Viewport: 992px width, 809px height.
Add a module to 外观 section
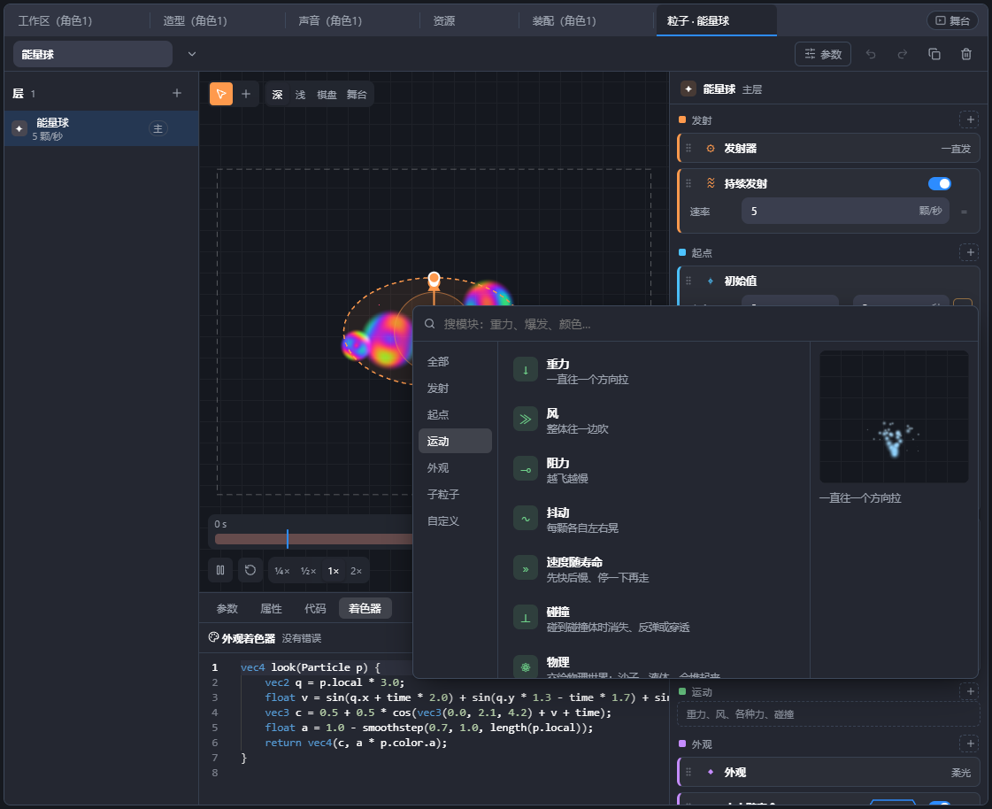coord(970,744)
